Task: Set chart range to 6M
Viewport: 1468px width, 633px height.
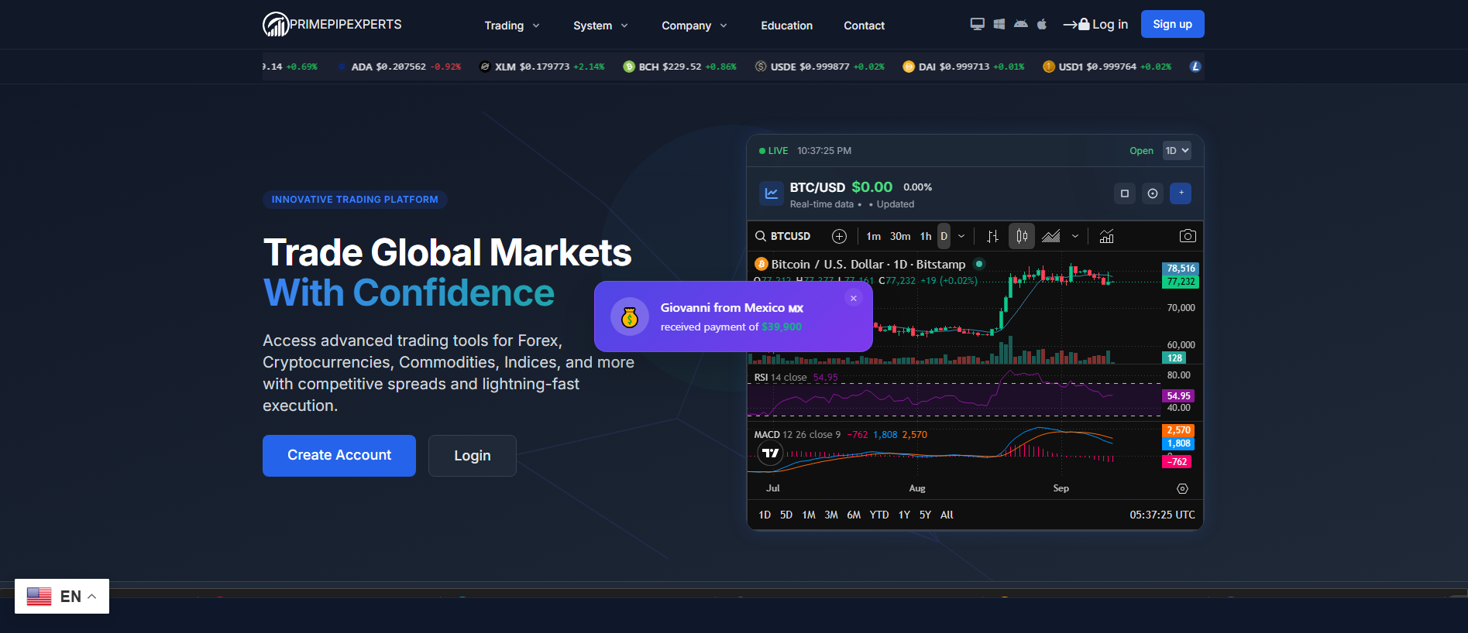Action: pos(854,515)
